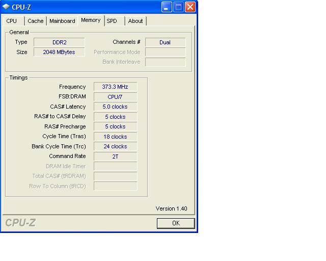Click the Version 1.40 text

(171, 208)
